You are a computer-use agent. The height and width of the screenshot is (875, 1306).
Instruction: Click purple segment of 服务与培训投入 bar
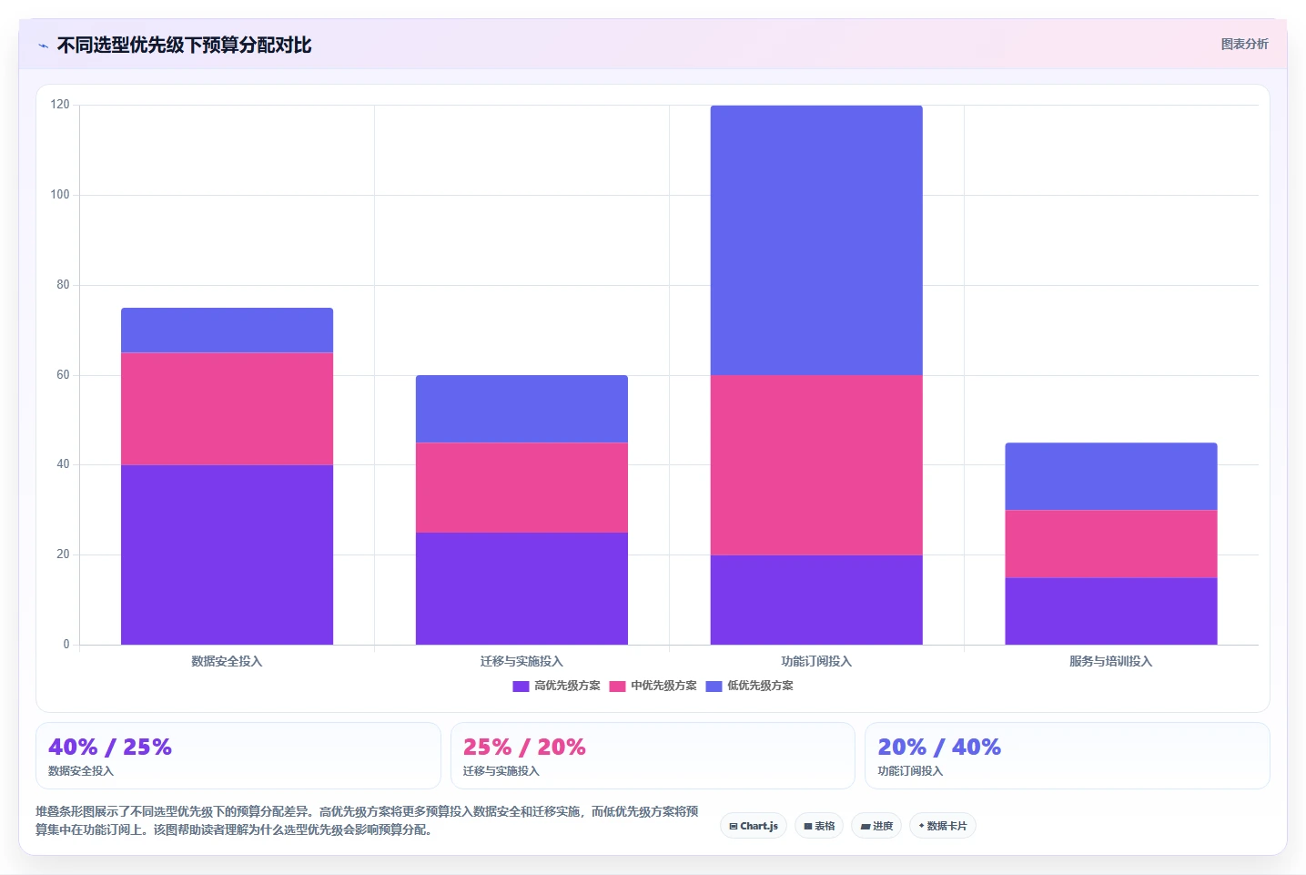(x=1111, y=611)
